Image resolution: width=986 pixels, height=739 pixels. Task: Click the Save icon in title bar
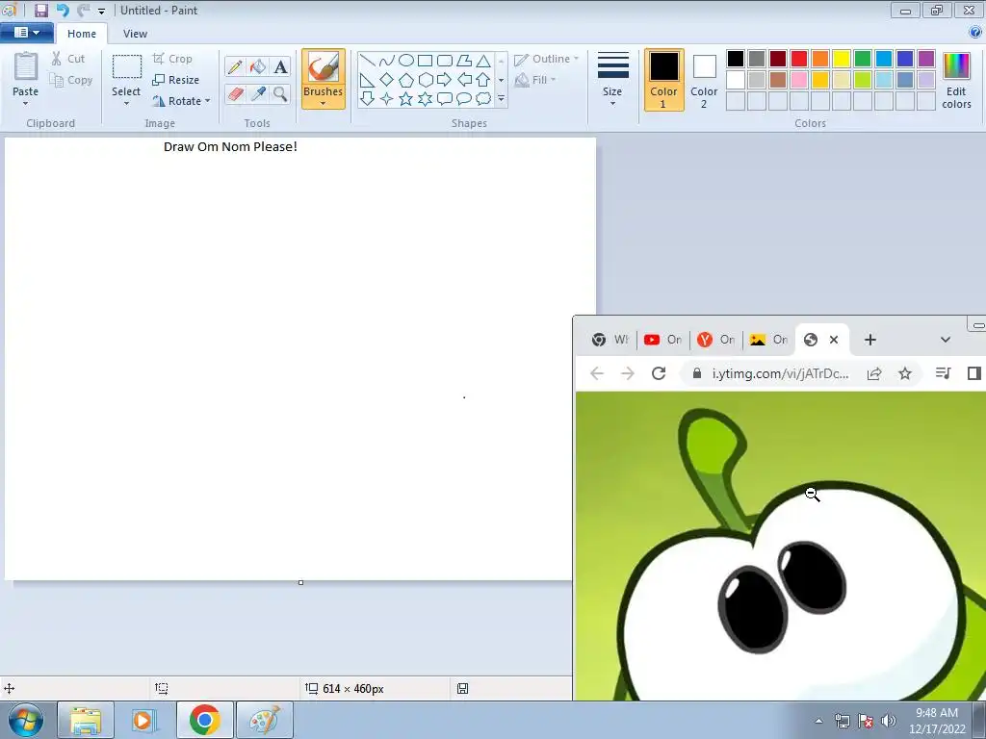click(x=41, y=10)
